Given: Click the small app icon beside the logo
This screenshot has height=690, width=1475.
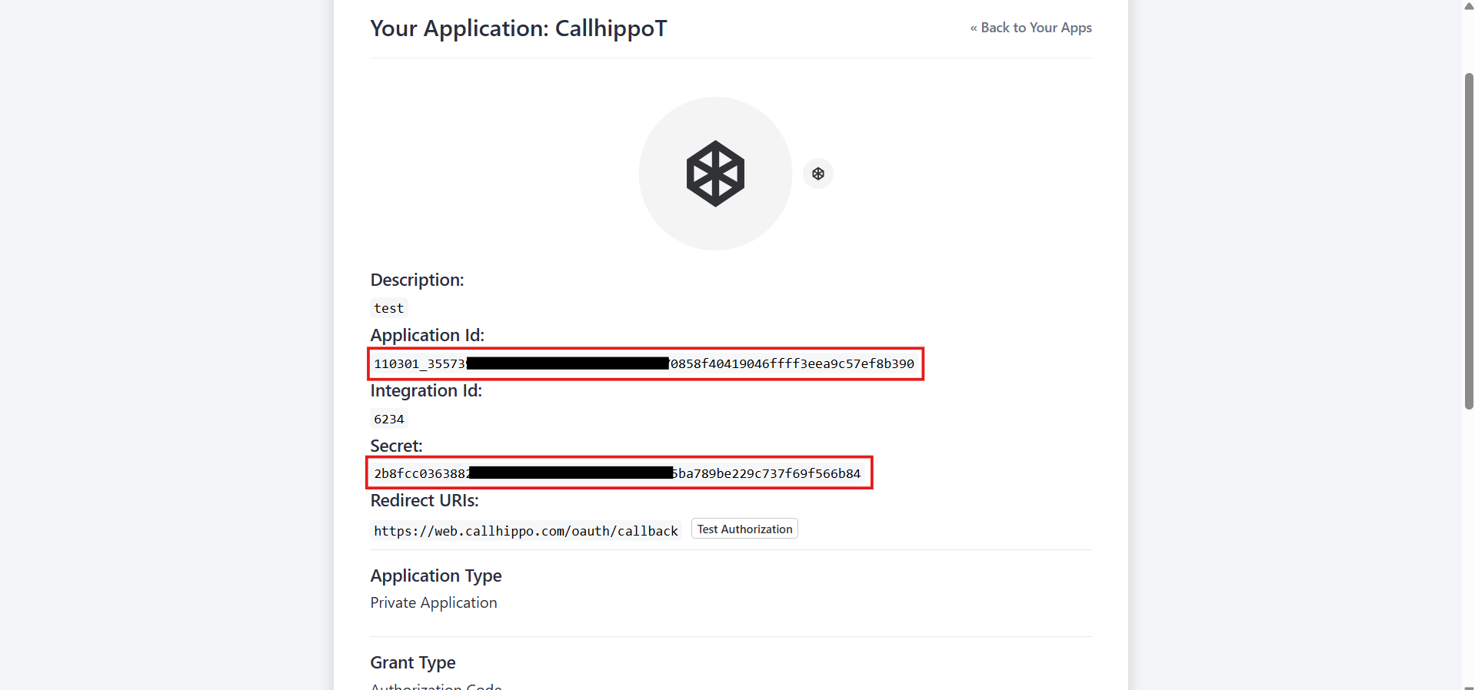Looking at the screenshot, I should [818, 174].
